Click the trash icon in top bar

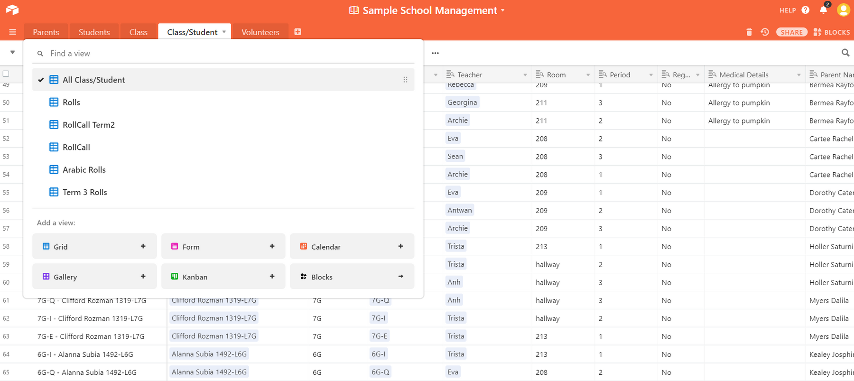(x=749, y=32)
